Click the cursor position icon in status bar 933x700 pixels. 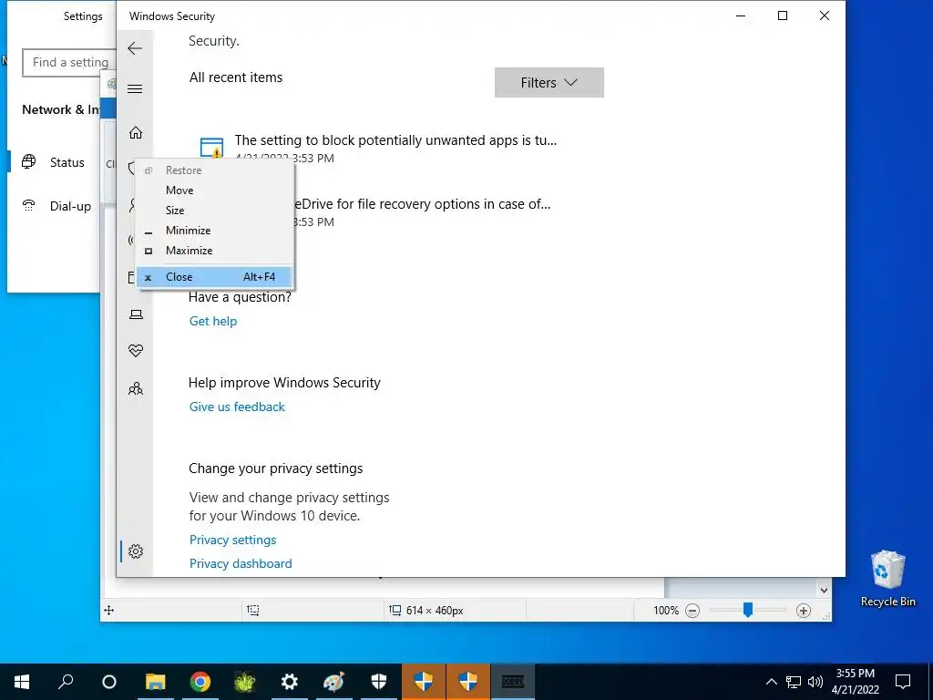coord(109,610)
